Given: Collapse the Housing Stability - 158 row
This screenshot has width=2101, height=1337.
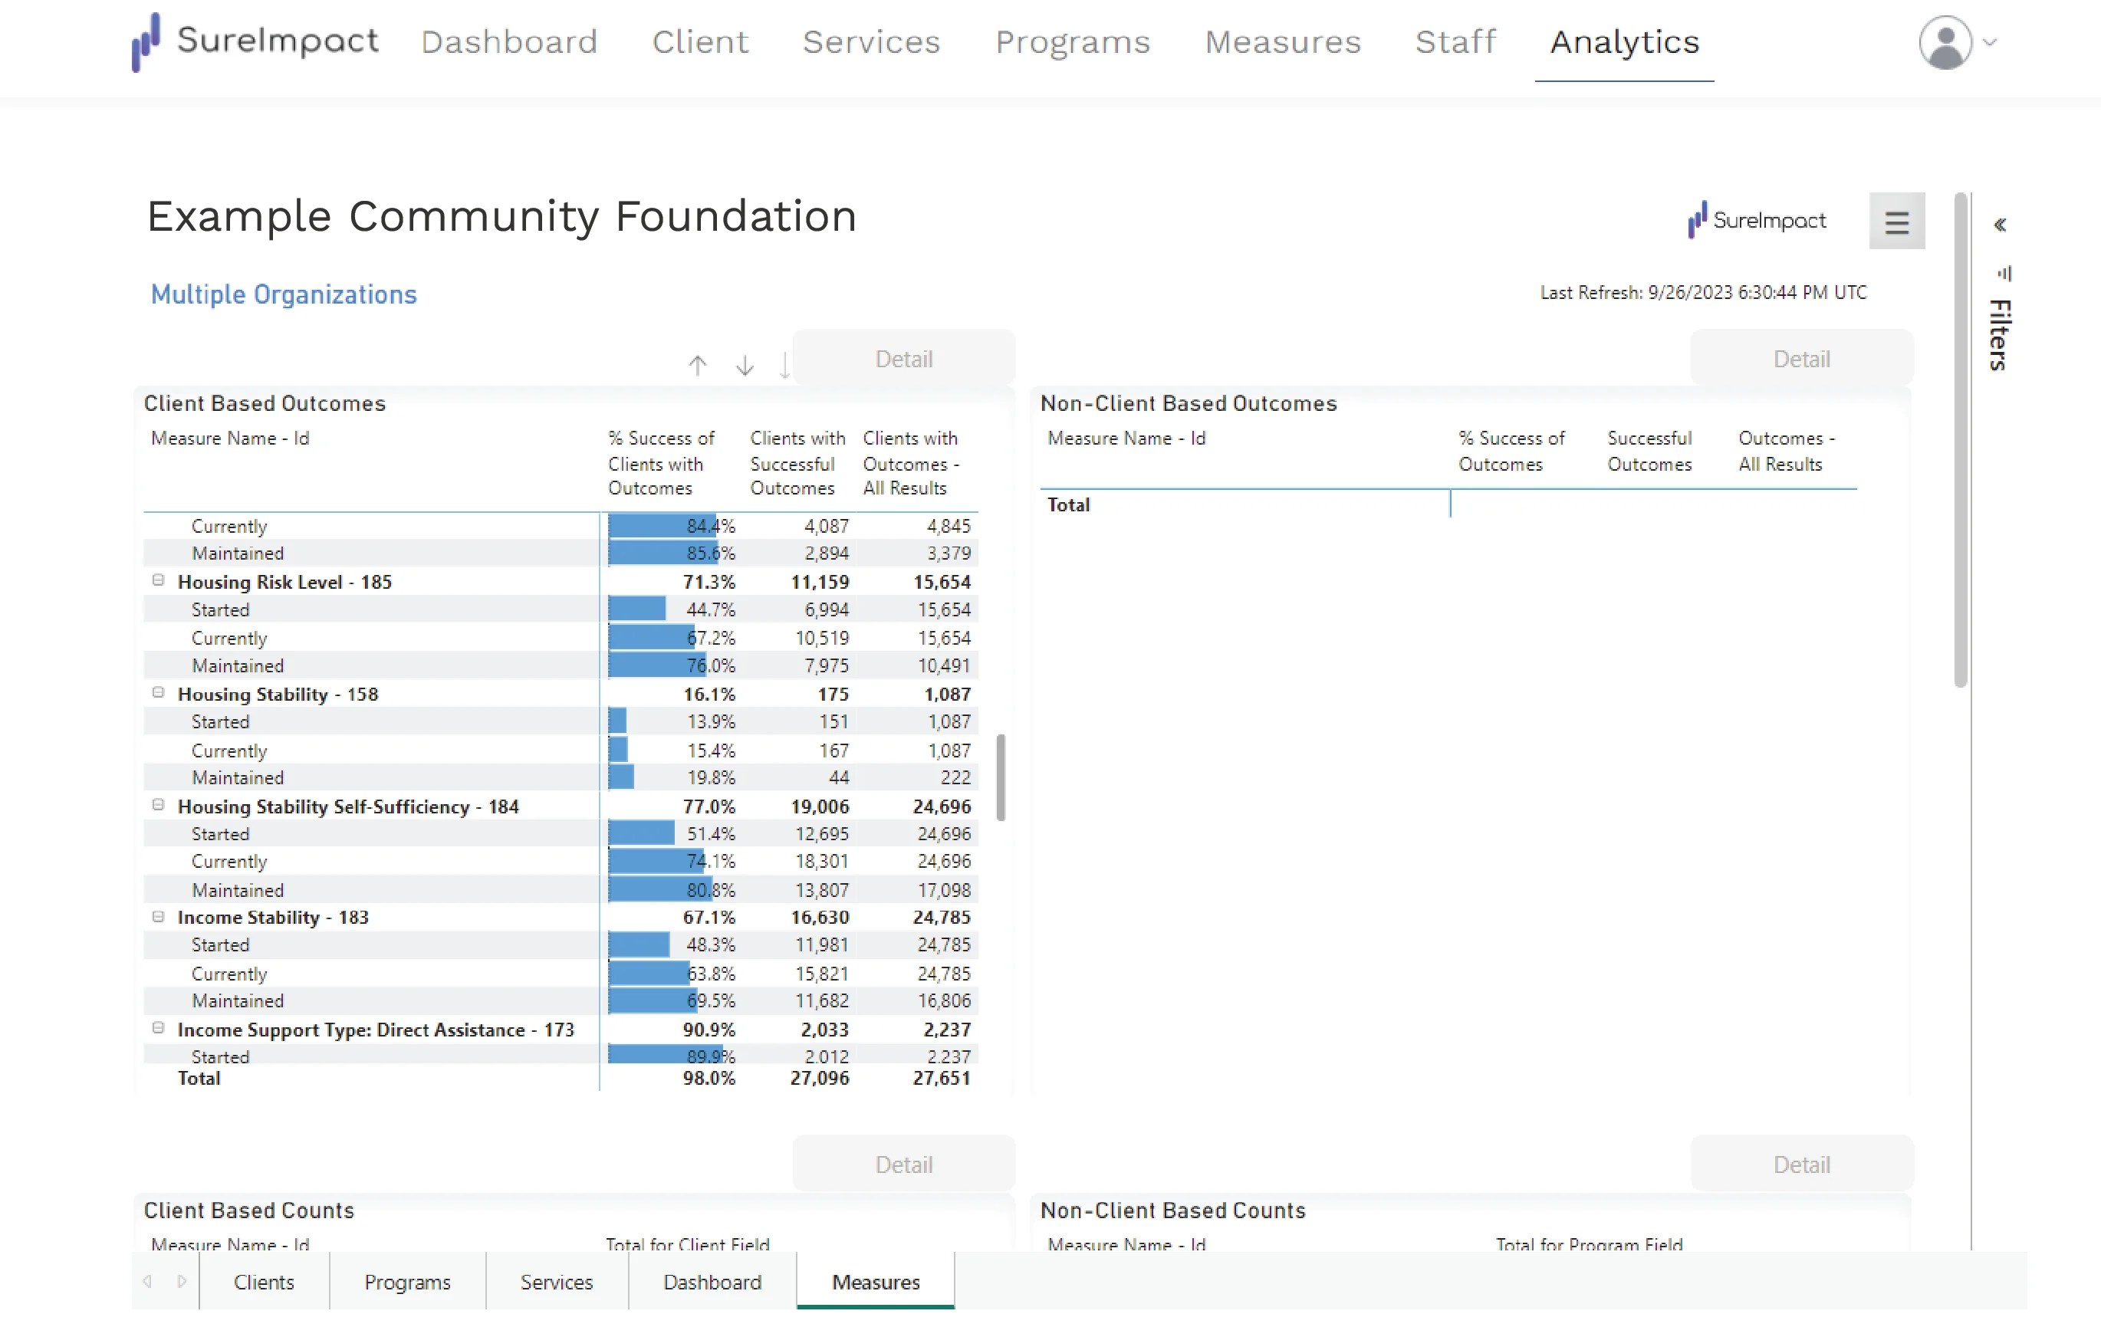Looking at the screenshot, I should 158,692.
